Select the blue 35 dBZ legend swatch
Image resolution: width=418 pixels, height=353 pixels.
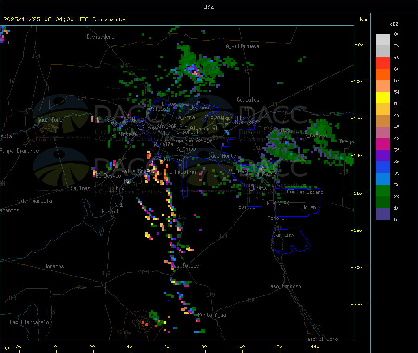[x=383, y=167]
